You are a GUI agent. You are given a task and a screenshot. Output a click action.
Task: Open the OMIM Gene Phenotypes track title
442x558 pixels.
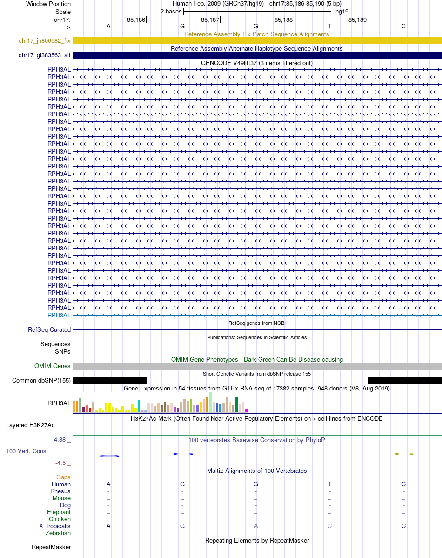click(x=256, y=359)
